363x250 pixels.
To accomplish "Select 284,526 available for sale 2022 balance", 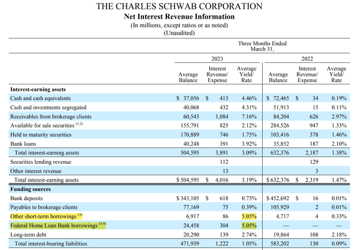I will [x=280, y=125].
